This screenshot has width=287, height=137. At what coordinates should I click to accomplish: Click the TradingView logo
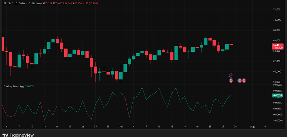(18, 135)
